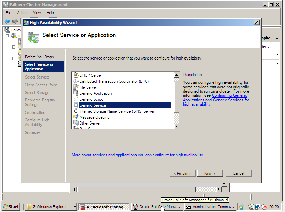Viewport: 285px width, 212px height.
Task: Click left arrow of background horizontal scrollbar
Action: (74, 189)
